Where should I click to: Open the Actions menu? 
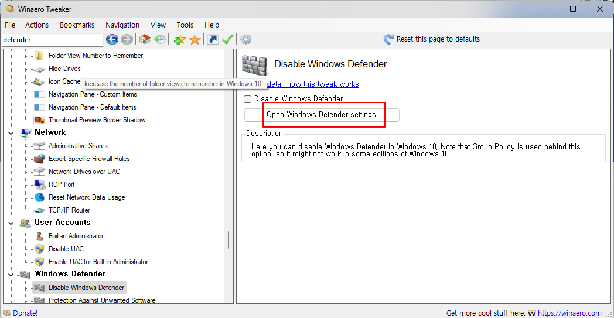[x=37, y=25]
